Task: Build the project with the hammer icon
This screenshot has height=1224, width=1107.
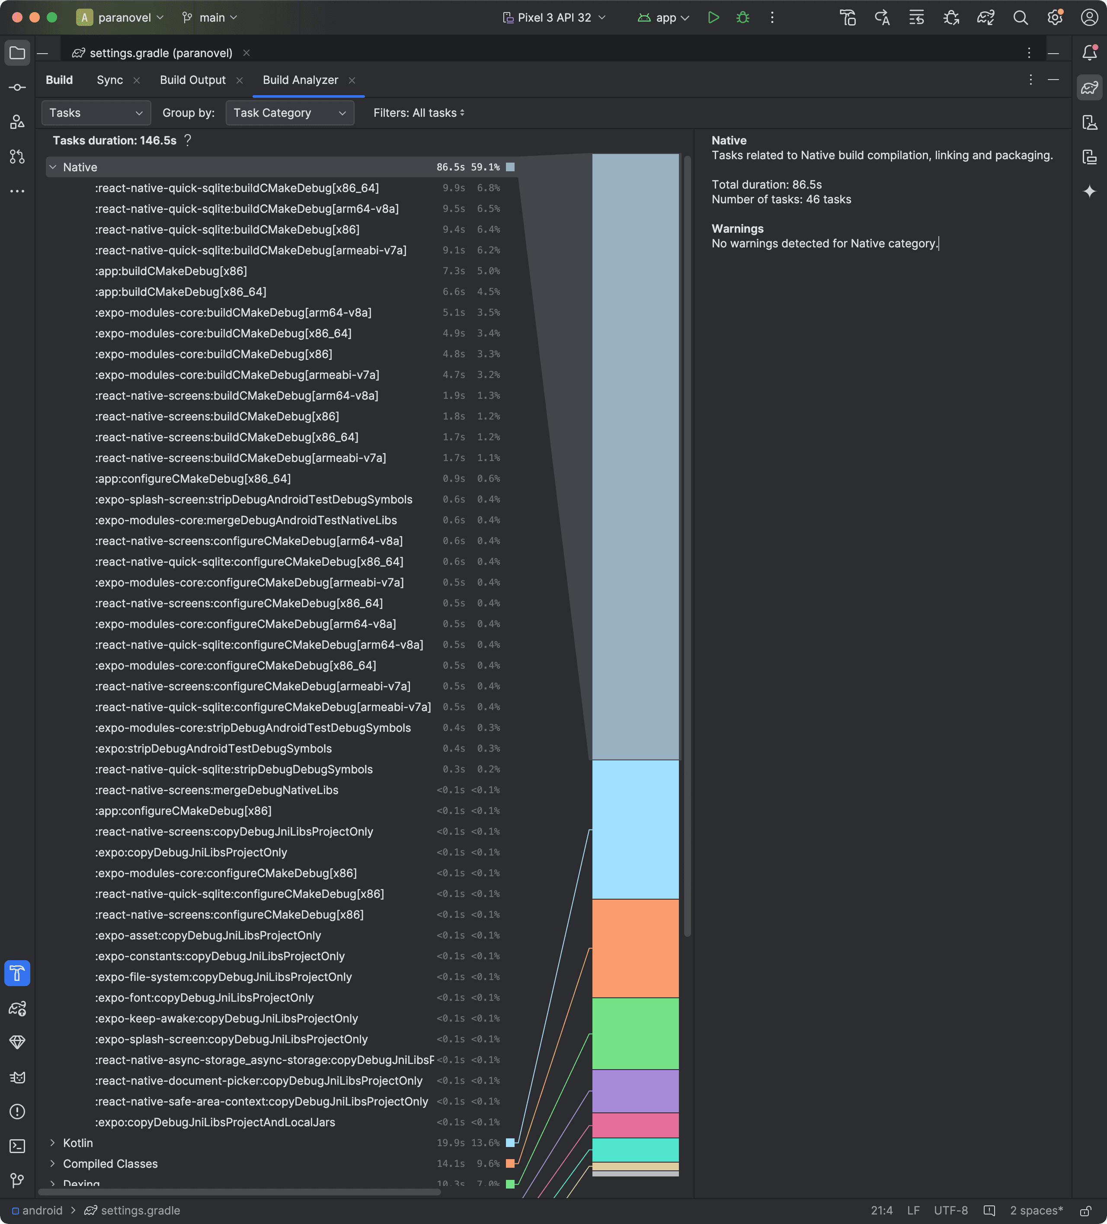Action: (x=847, y=18)
